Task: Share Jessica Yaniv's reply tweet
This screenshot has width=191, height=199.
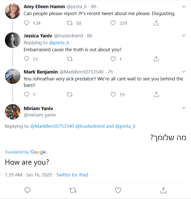Action: tap(156, 59)
